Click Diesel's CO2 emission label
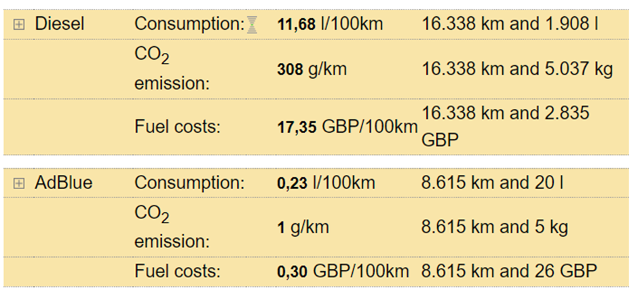 coord(171,69)
